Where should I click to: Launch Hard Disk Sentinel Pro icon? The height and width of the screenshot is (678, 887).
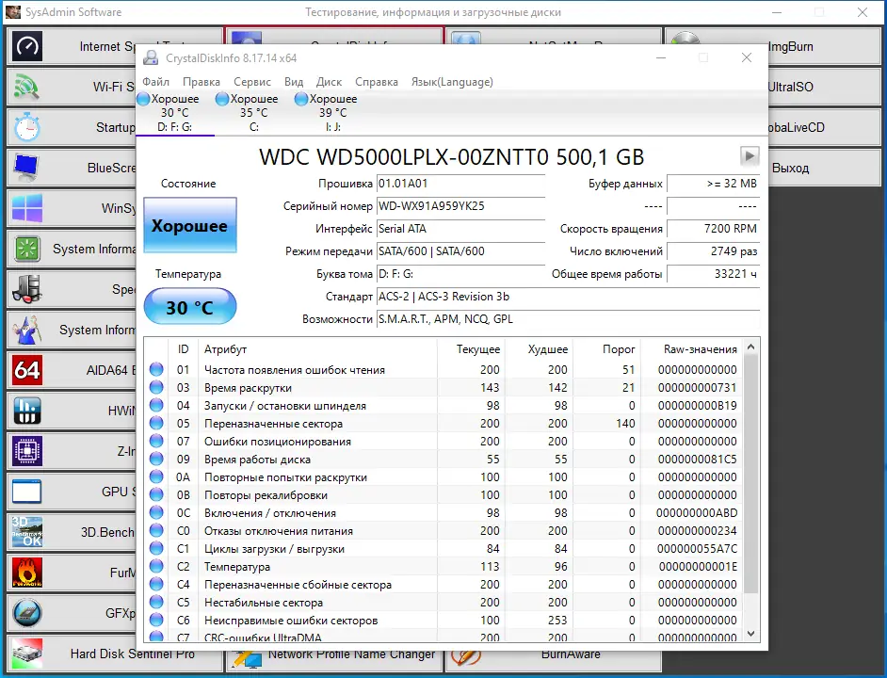26,654
